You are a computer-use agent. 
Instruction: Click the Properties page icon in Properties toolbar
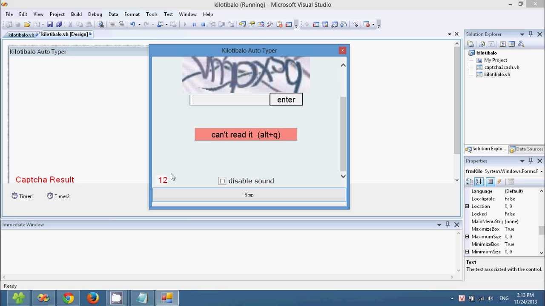[x=490, y=181]
